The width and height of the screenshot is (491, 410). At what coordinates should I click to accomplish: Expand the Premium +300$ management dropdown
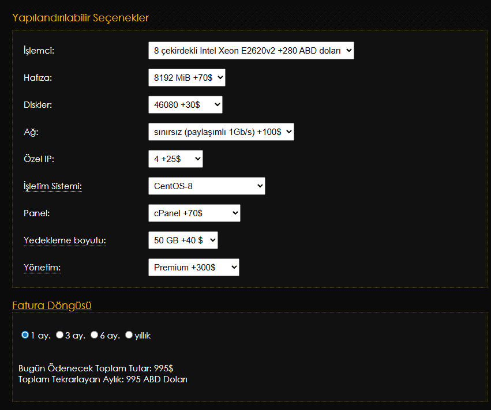(x=193, y=268)
